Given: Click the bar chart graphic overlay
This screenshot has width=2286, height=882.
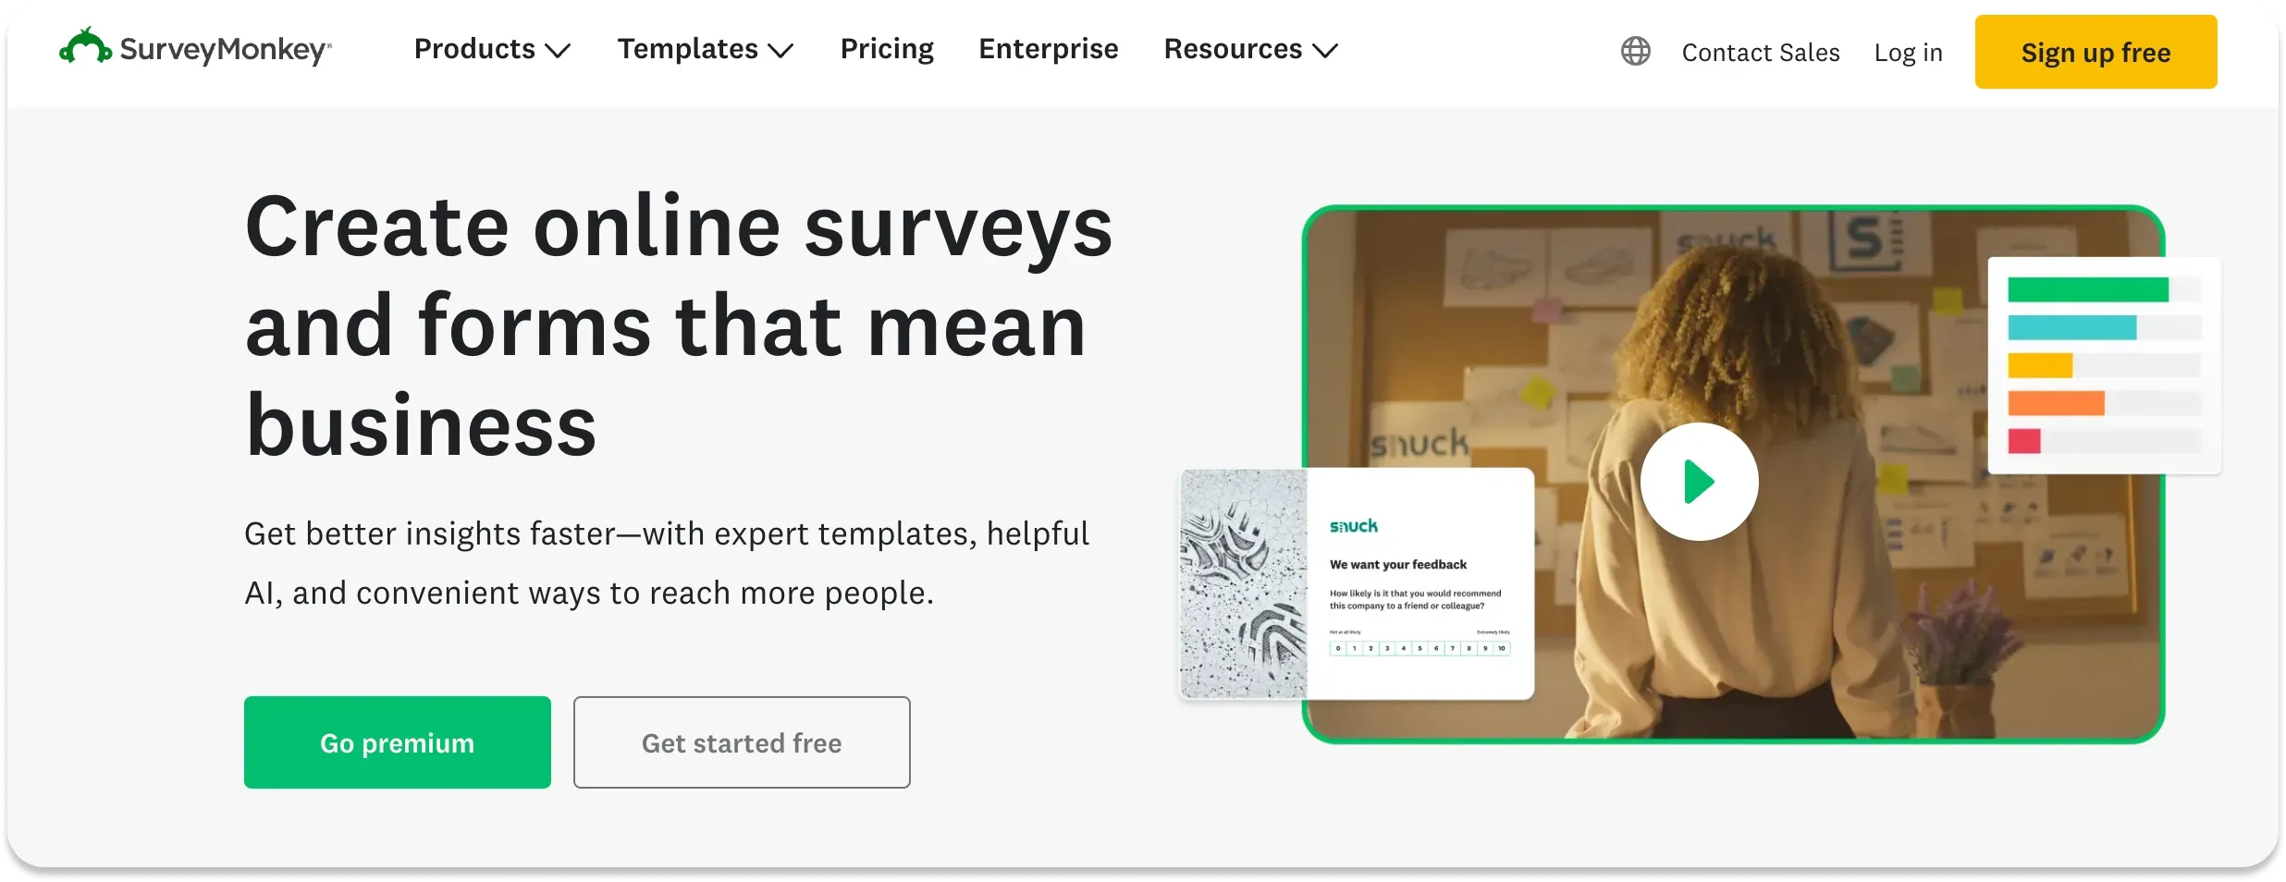Looking at the screenshot, I should [x=2104, y=365].
